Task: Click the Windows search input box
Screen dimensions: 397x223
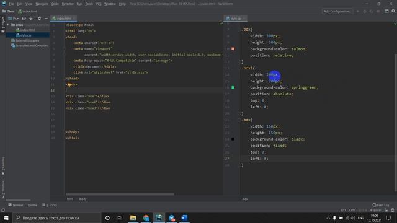Action: click(56, 217)
